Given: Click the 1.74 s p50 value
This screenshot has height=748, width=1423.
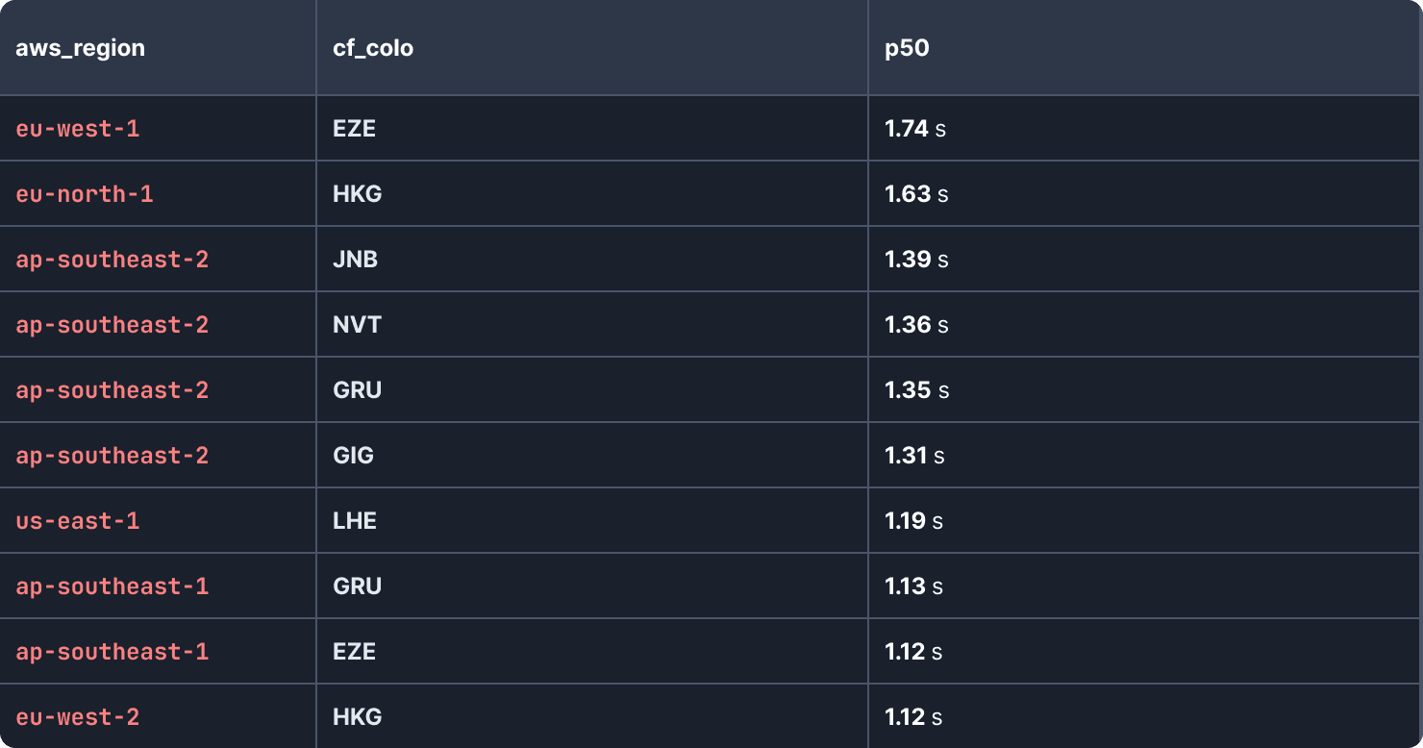Looking at the screenshot, I should (x=915, y=129).
